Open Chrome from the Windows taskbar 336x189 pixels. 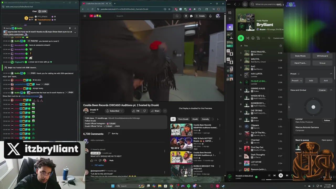tap(171, 186)
